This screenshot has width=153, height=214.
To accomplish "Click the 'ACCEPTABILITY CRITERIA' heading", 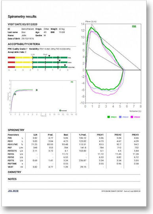I will [x=24, y=44].
